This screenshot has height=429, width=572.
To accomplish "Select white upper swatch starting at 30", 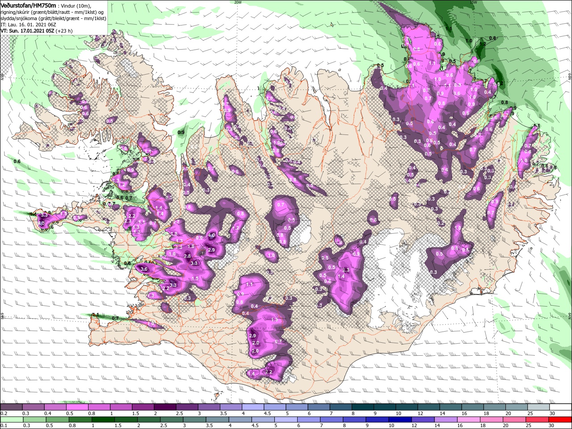I will [560, 407].
